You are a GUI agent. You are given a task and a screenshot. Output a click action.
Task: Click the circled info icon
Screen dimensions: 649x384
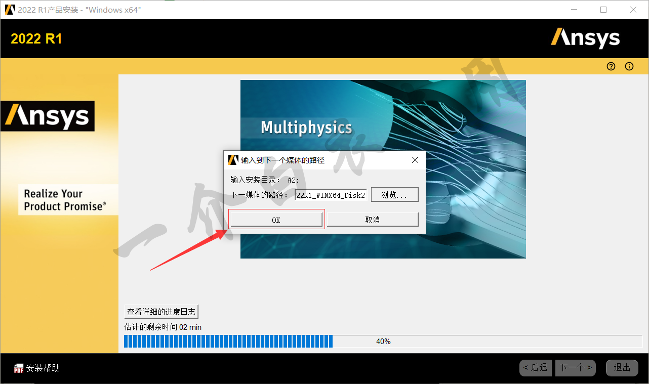click(629, 66)
